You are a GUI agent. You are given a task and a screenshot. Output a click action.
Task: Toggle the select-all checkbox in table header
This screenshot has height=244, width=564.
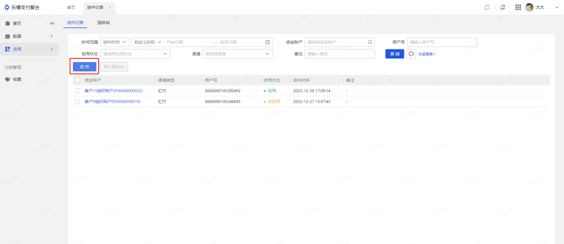[77, 80]
